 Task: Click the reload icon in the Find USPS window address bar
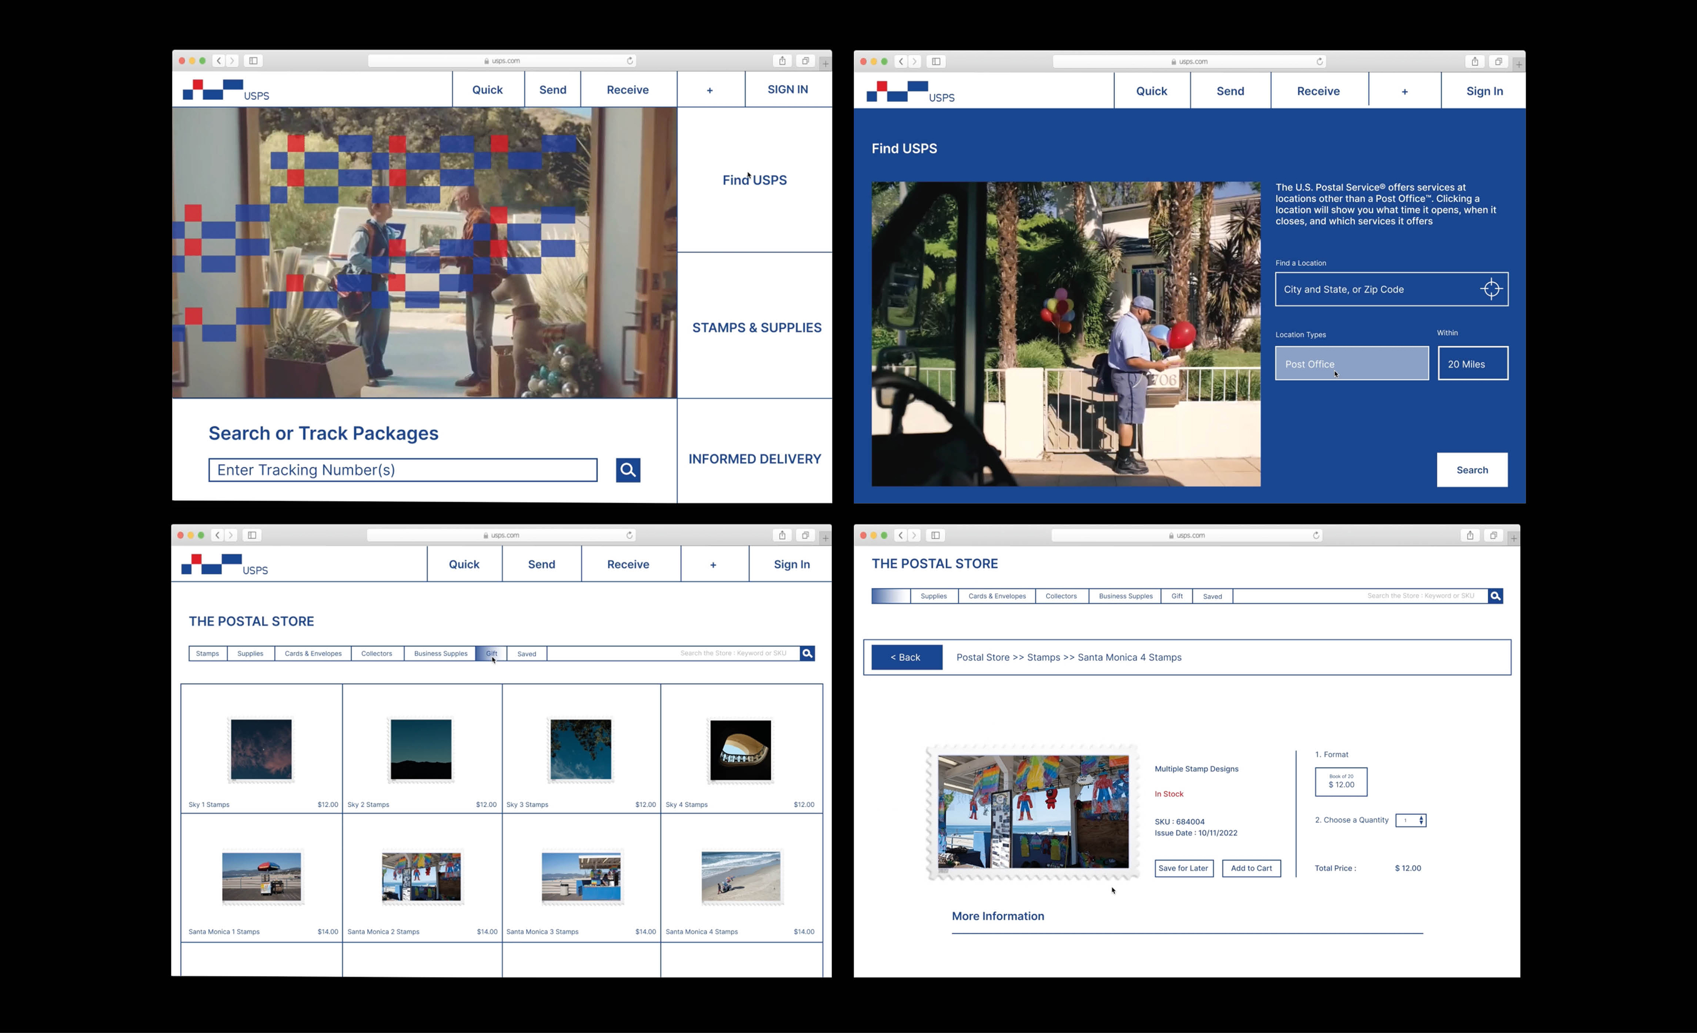pyautogui.click(x=1320, y=61)
